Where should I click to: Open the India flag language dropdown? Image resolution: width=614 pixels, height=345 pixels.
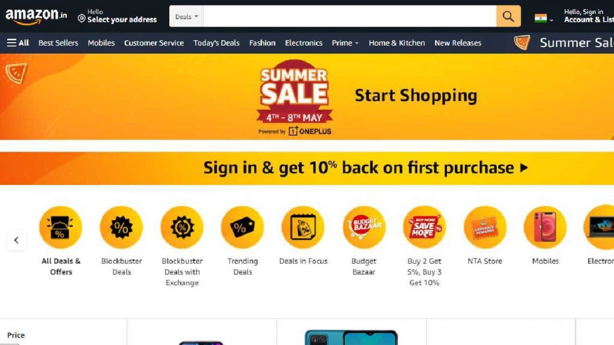(x=544, y=19)
